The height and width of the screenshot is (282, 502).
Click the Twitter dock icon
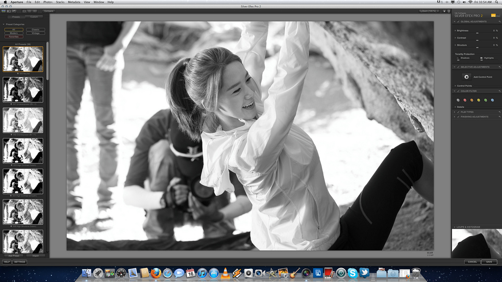[364, 273]
